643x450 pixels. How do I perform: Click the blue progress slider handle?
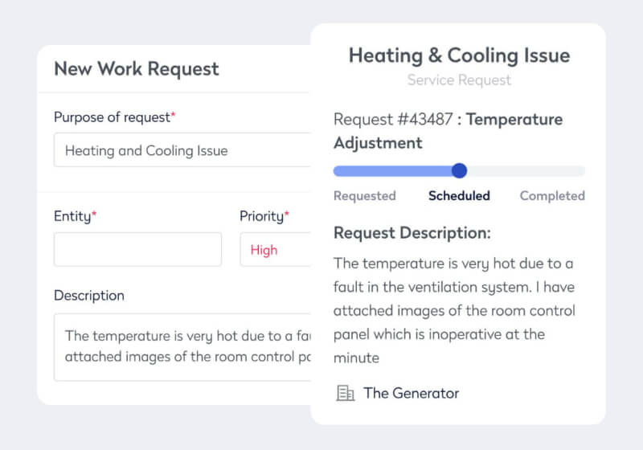coord(459,170)
